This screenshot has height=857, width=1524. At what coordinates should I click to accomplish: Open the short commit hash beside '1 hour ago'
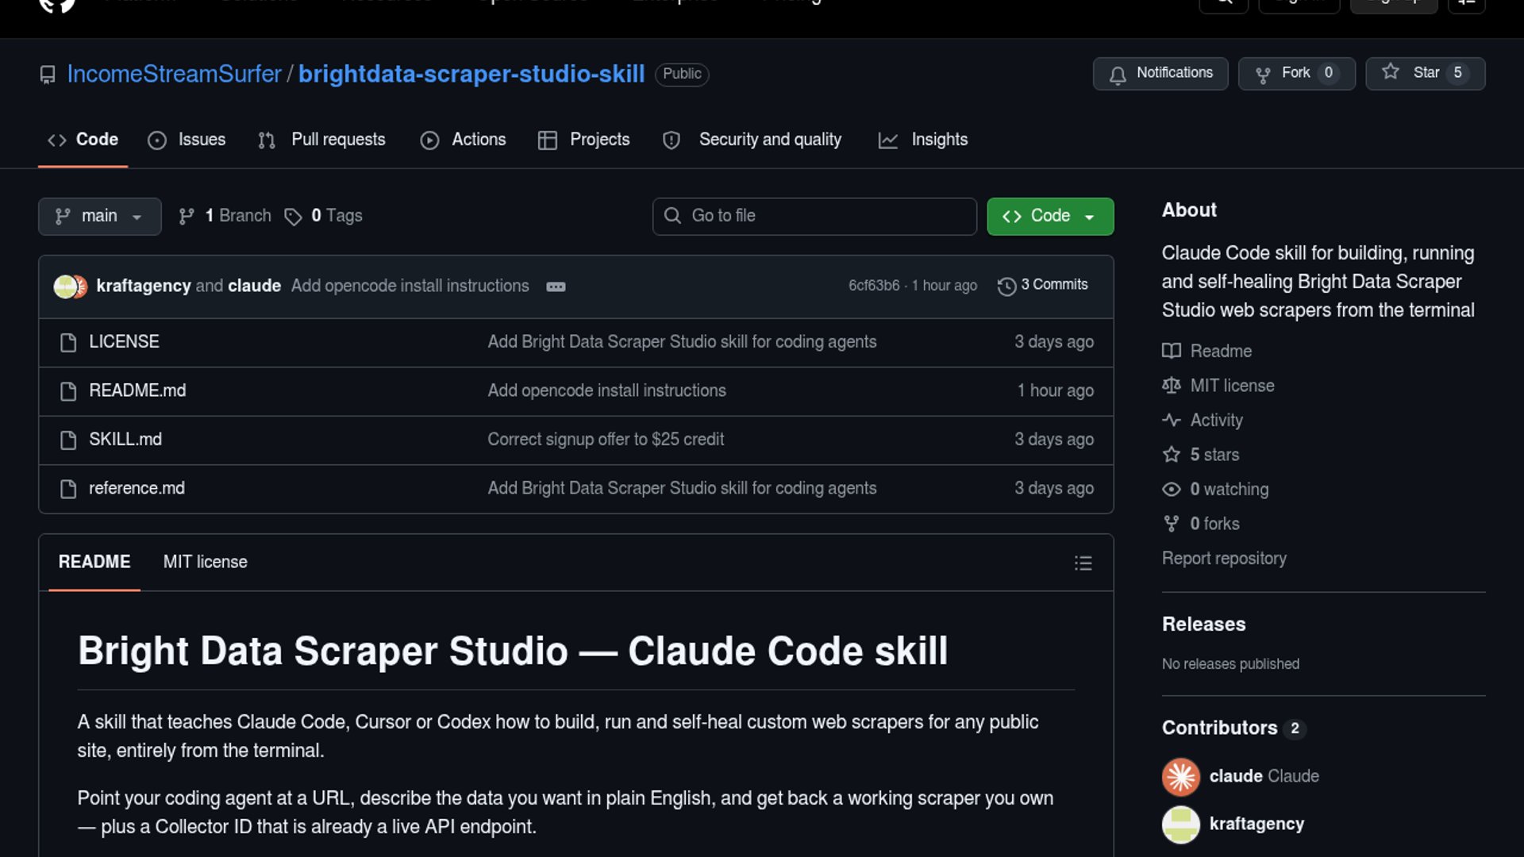coord(874,286)
